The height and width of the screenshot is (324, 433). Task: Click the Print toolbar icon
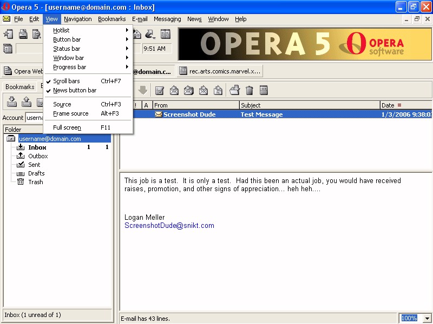[23, 34]
